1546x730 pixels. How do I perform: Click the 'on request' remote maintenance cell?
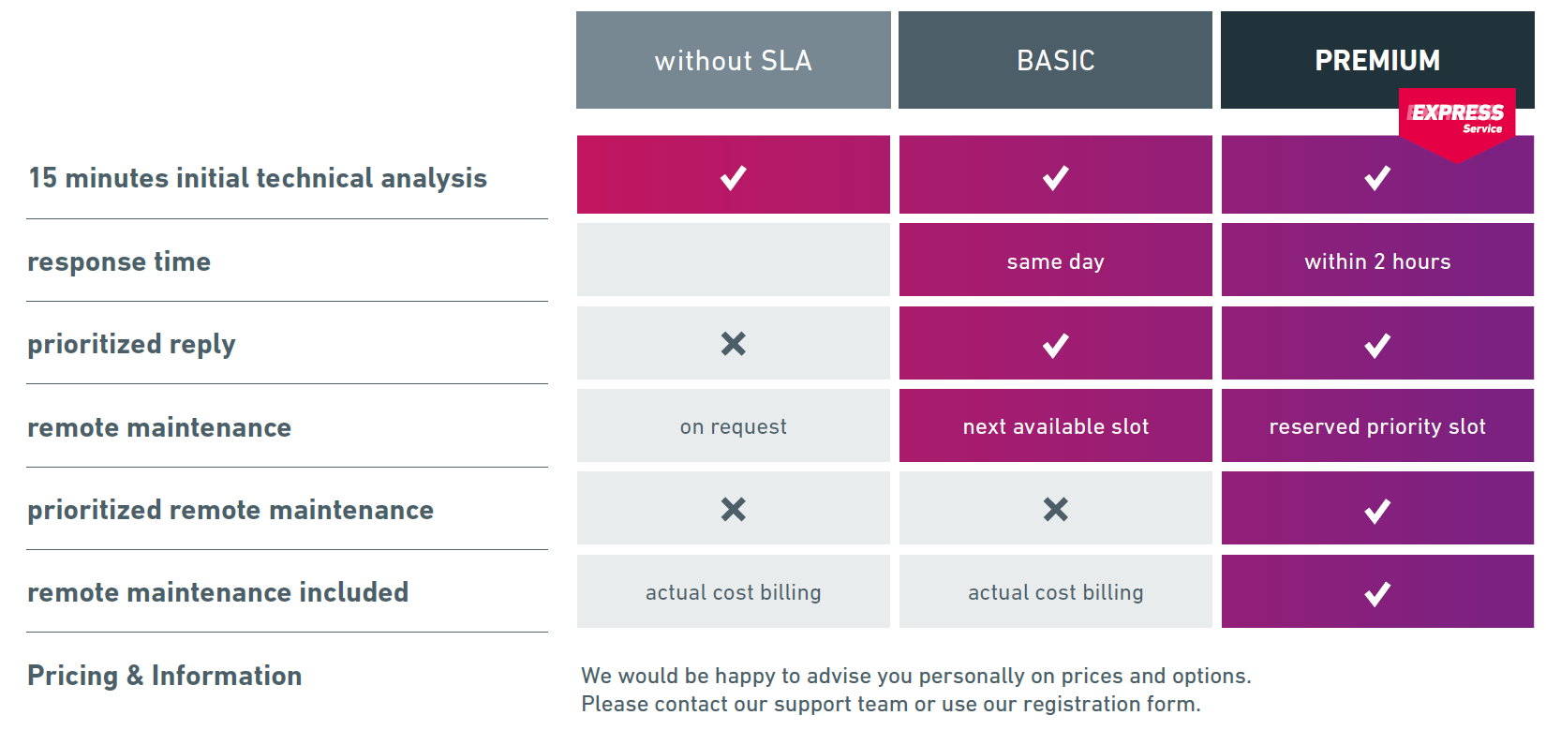(x=733, y=426)
